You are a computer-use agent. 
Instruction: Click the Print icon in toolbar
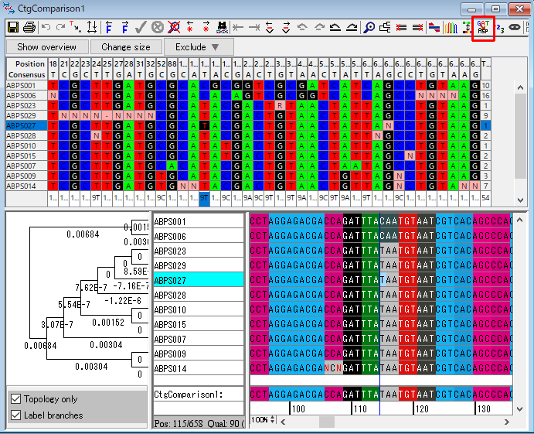[29, 27]
